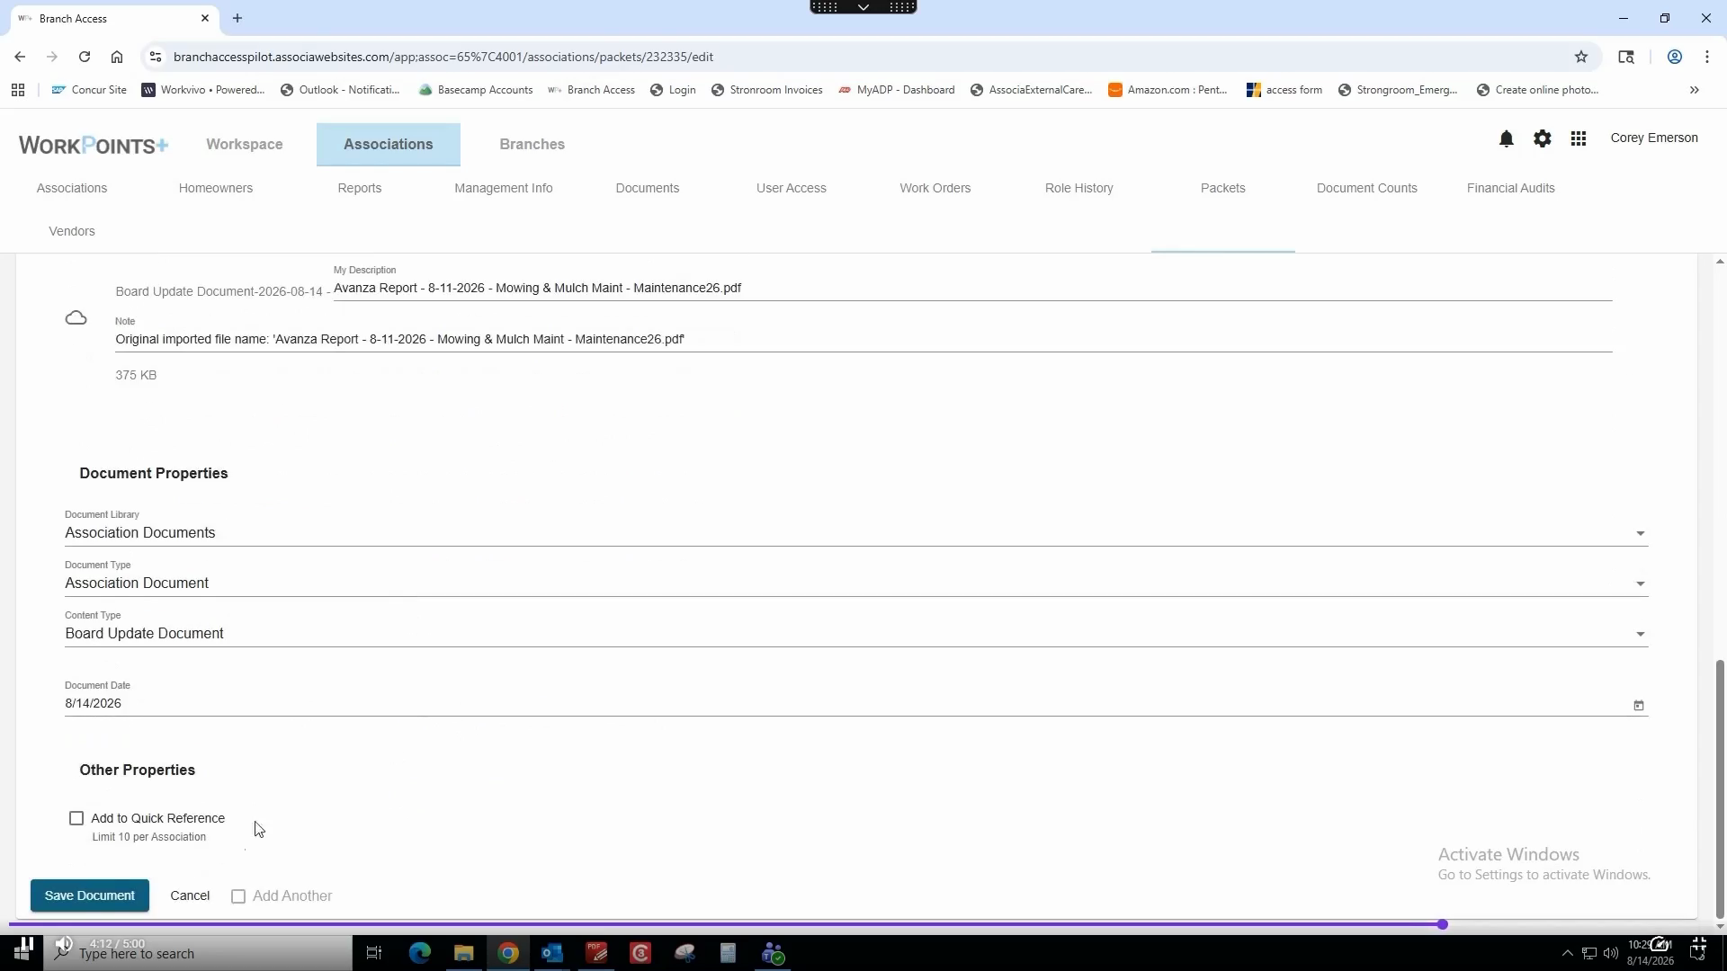Check Add to Quick Reference checkbox
The height and width of the screenshot is (971, 1727).
click(76, 818)
